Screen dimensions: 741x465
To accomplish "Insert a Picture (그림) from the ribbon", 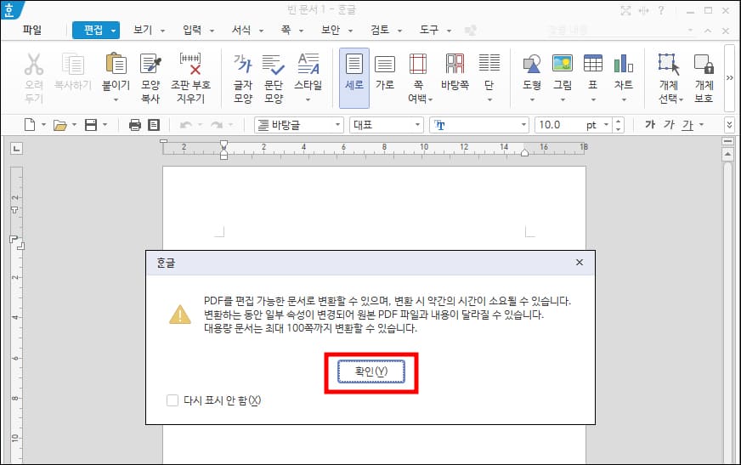I will (x=563, y=63).
